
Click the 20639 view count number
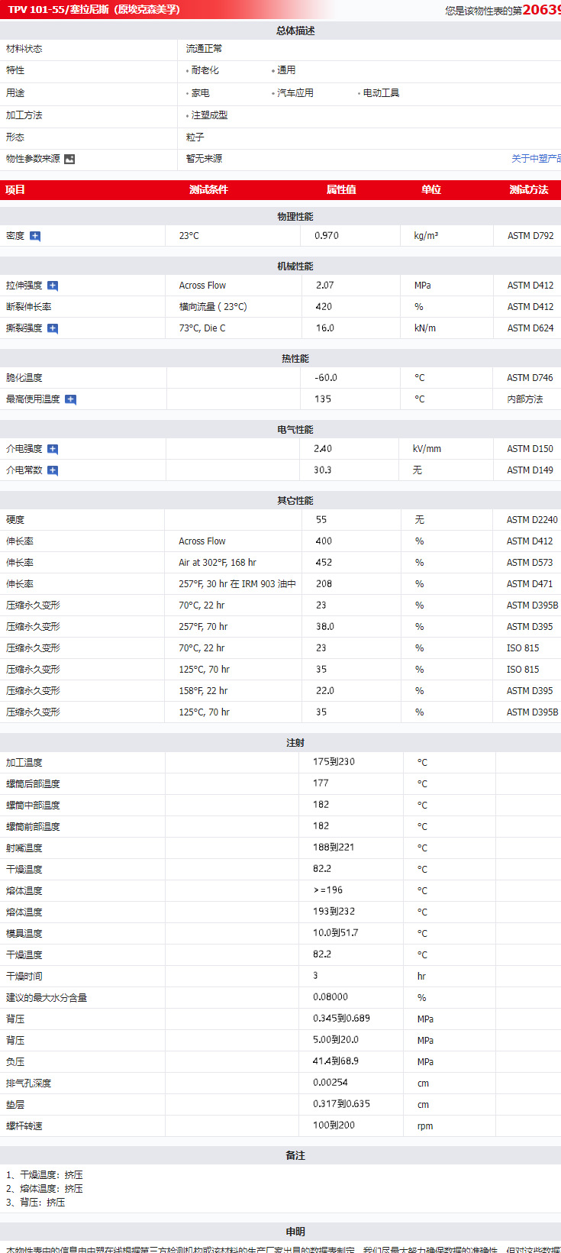[542, 9]
